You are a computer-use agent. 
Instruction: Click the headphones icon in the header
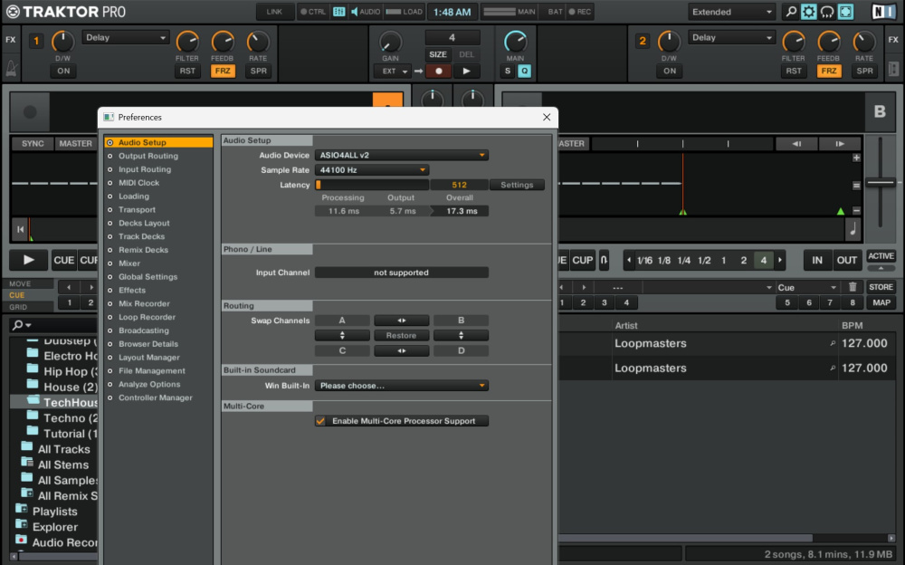(x=826, y=12)
